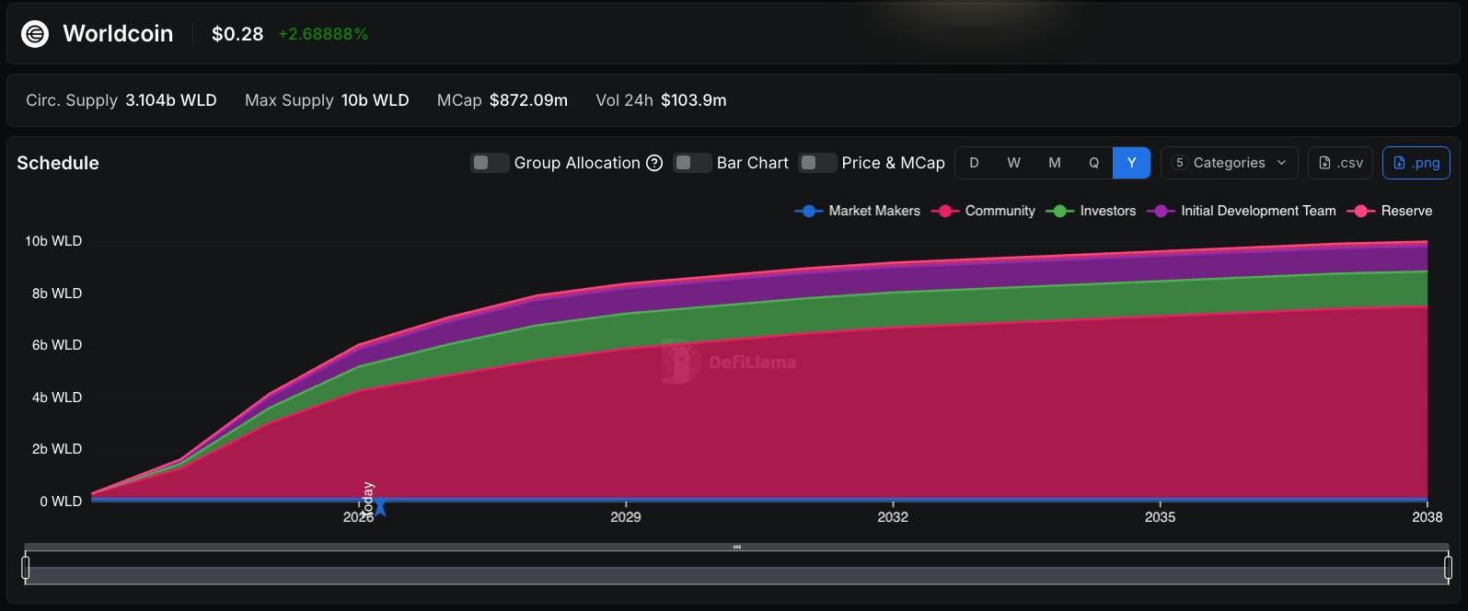Switch to the W weekly interval
1468x611 pixels.
tap(1013, 163)
